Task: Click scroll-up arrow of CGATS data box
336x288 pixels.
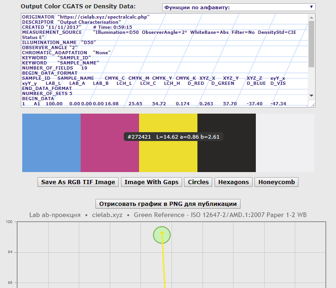Action: tap(311, 17)
